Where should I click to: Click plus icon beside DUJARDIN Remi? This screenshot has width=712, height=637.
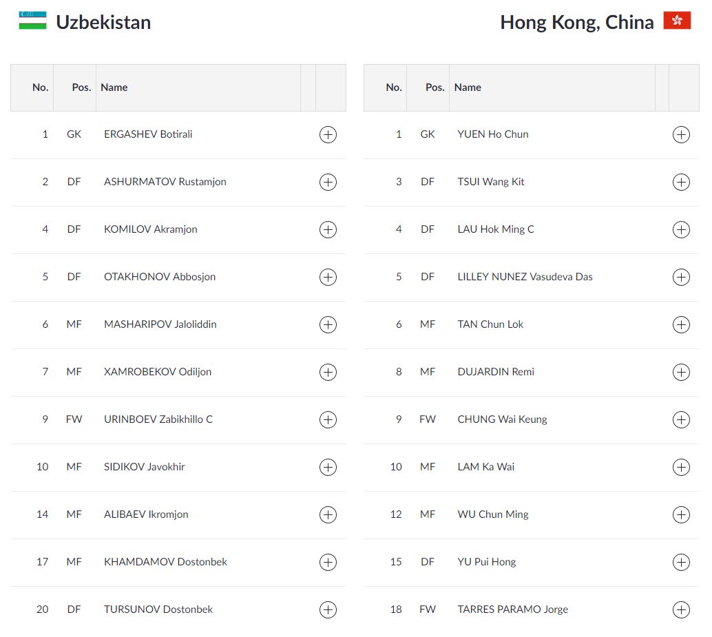coord(680,373)
